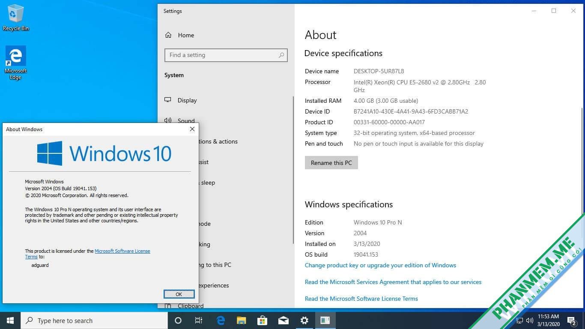Minimize the Settings window

coord(534,11)
